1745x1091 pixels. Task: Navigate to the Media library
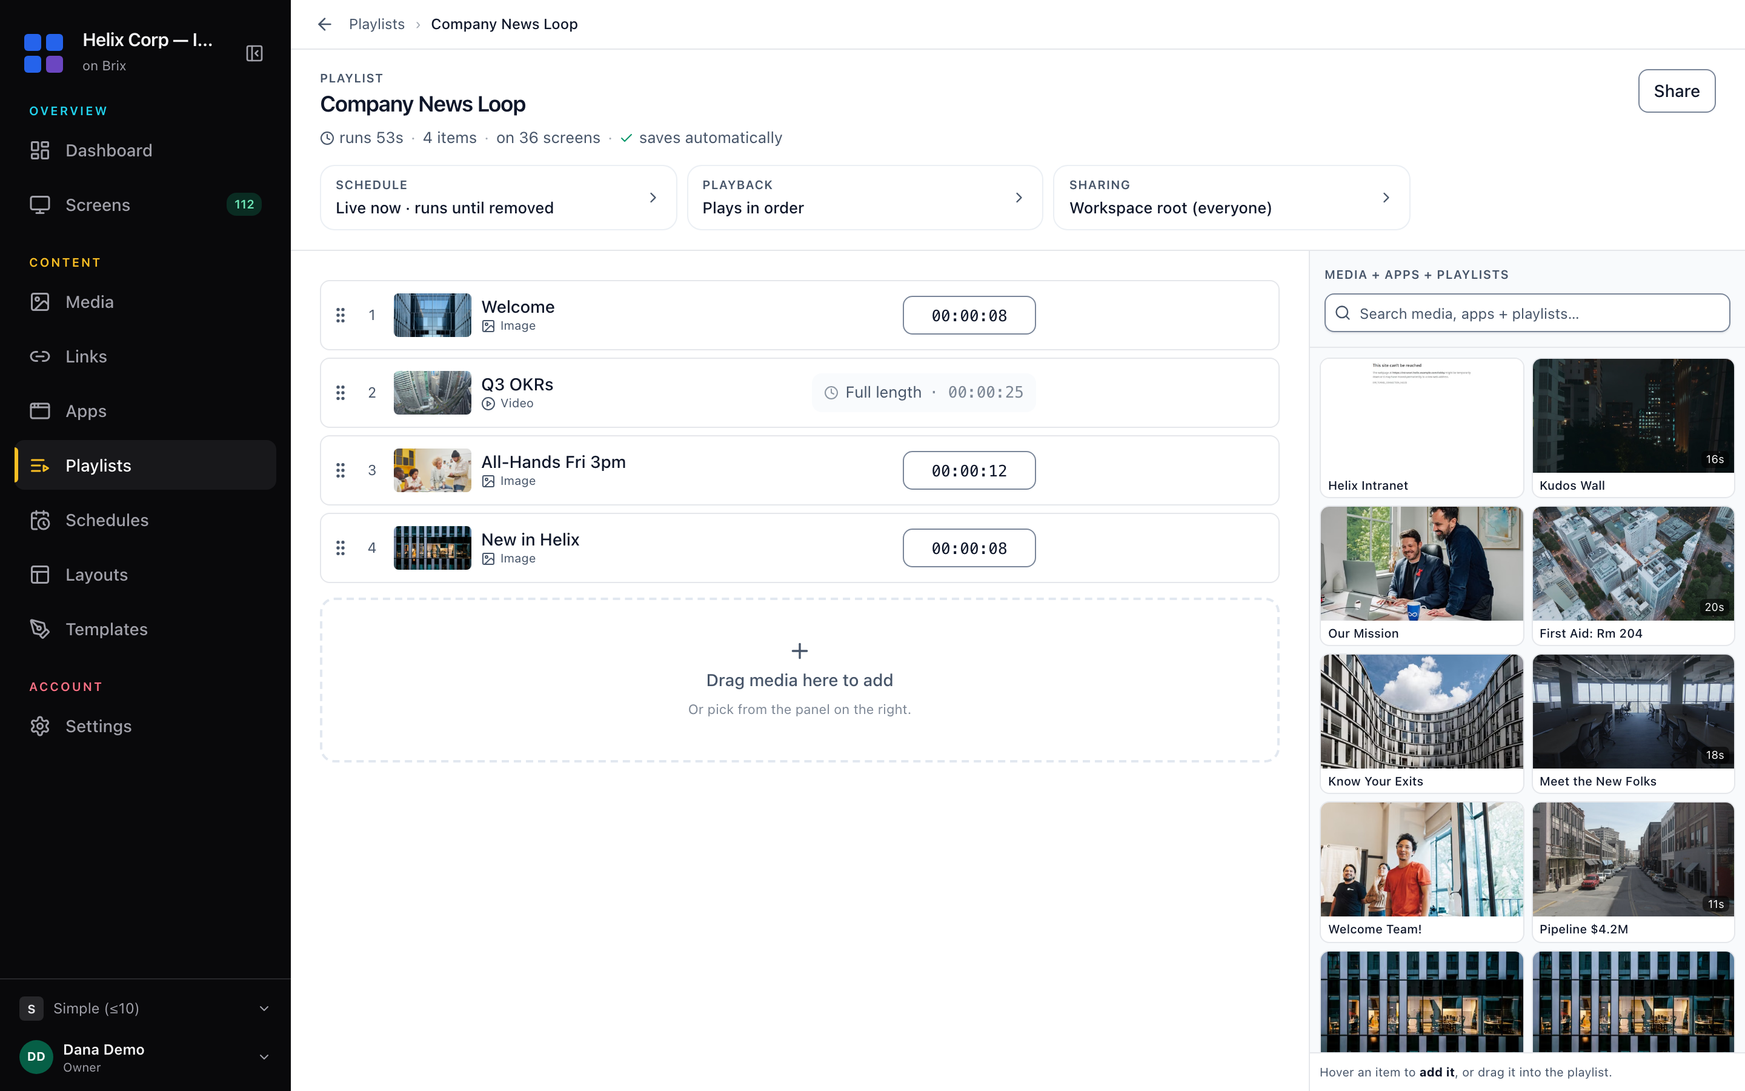click(145, 302)
